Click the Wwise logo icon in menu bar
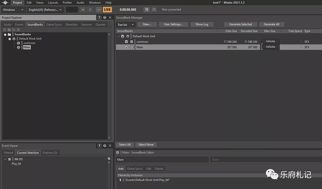 point(5,3)
